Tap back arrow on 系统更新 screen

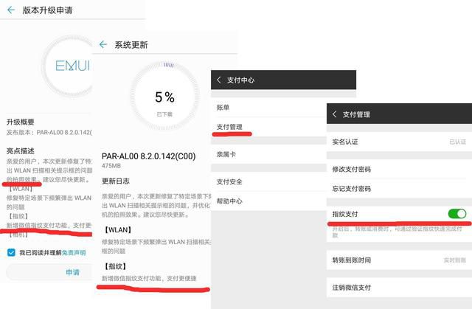(103, 45)
